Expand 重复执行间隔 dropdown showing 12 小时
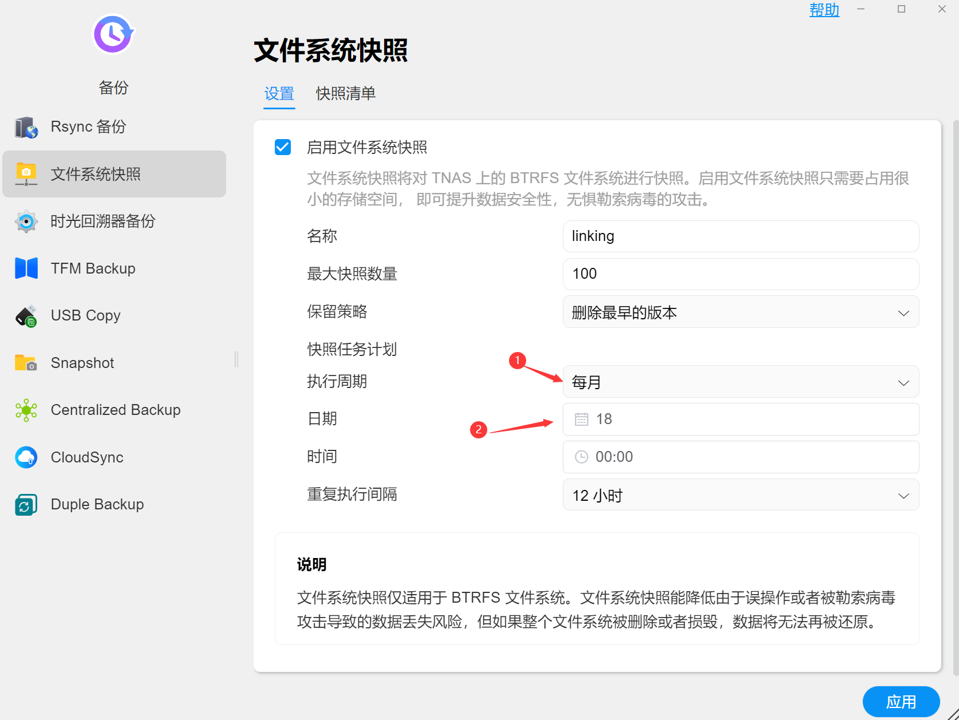 tap(740, 495)
